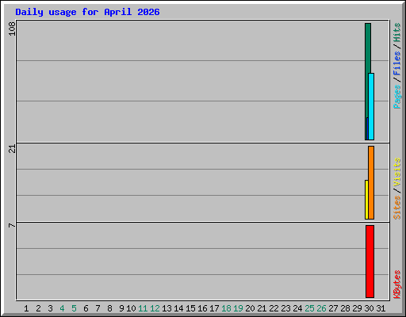
Task: Click the 'Sites' legend label
Action: 396,208
